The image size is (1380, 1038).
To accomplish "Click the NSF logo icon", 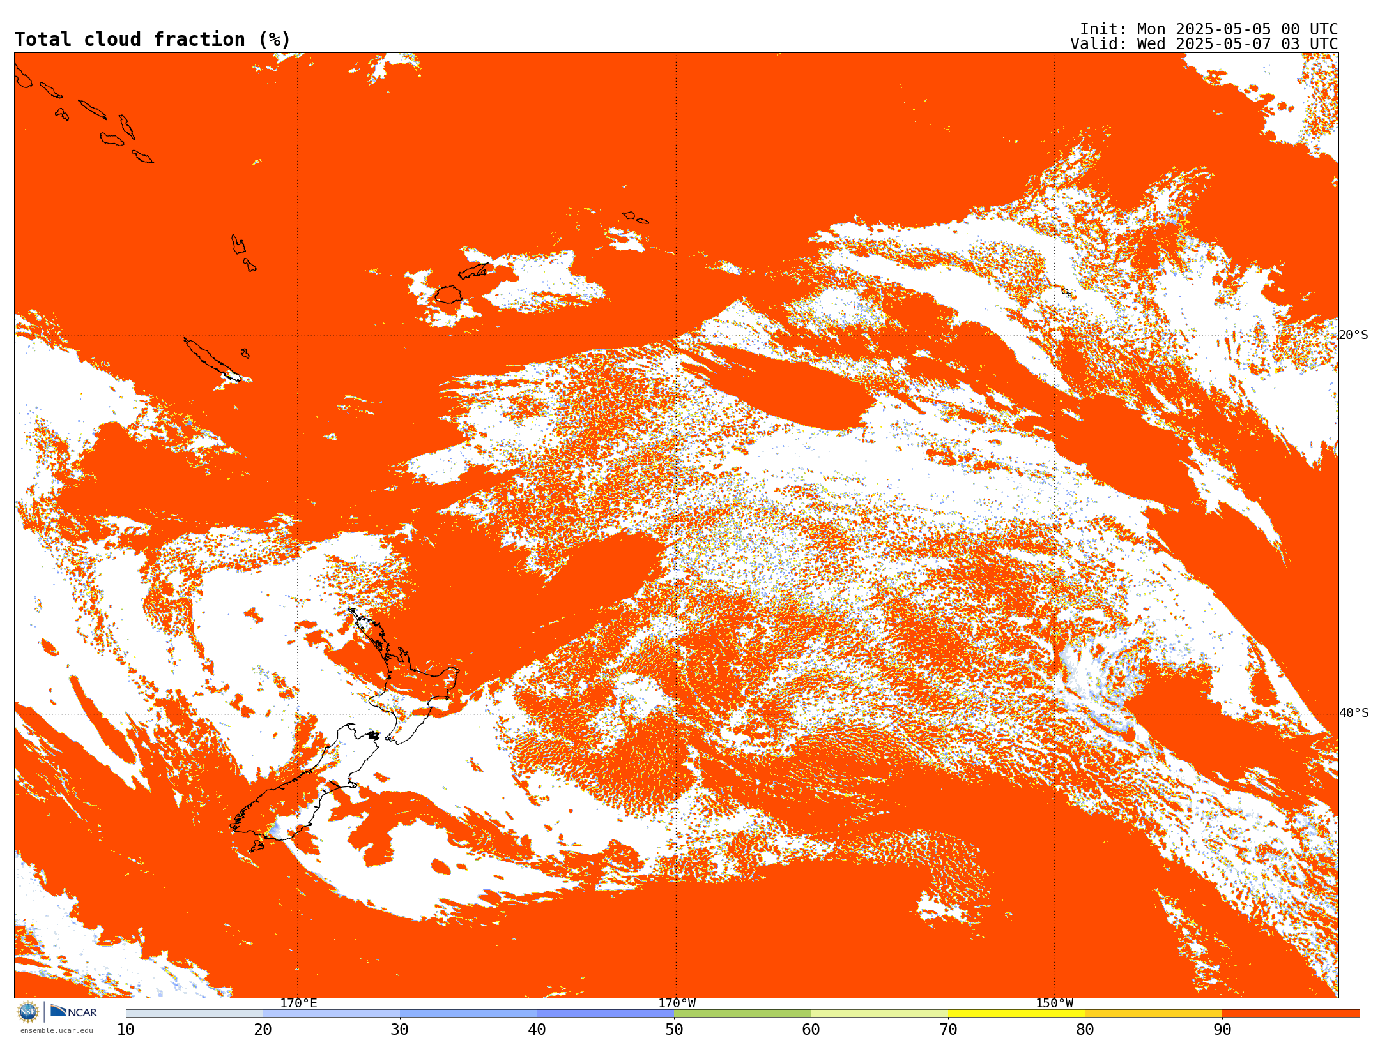I will 28,1012.
